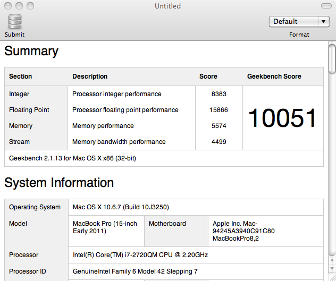Image resolution: width=336 pixels, height=281 pixels.
Task: Click the Memory score 5574
Action: 219,126
